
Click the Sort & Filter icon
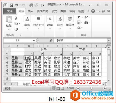[x=86, y=17]
